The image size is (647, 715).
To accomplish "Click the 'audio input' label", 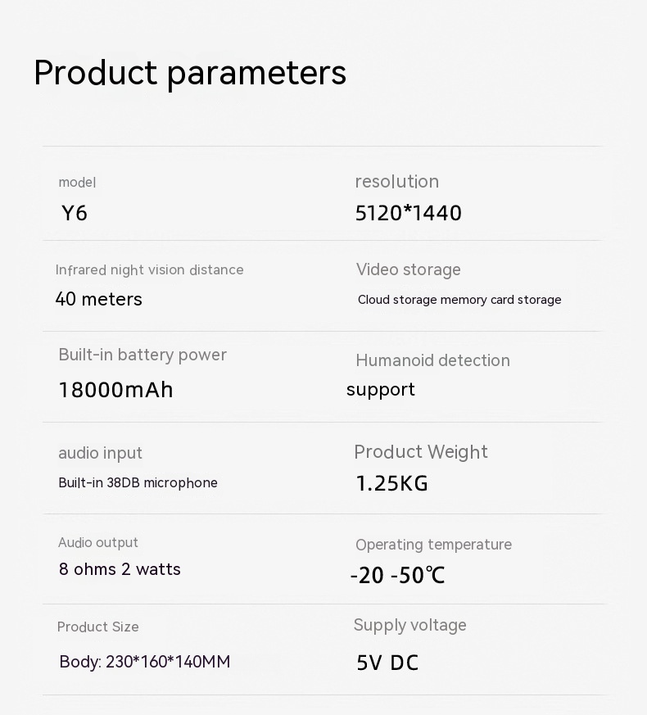I will pyautogui.click(x=100, y=454).
